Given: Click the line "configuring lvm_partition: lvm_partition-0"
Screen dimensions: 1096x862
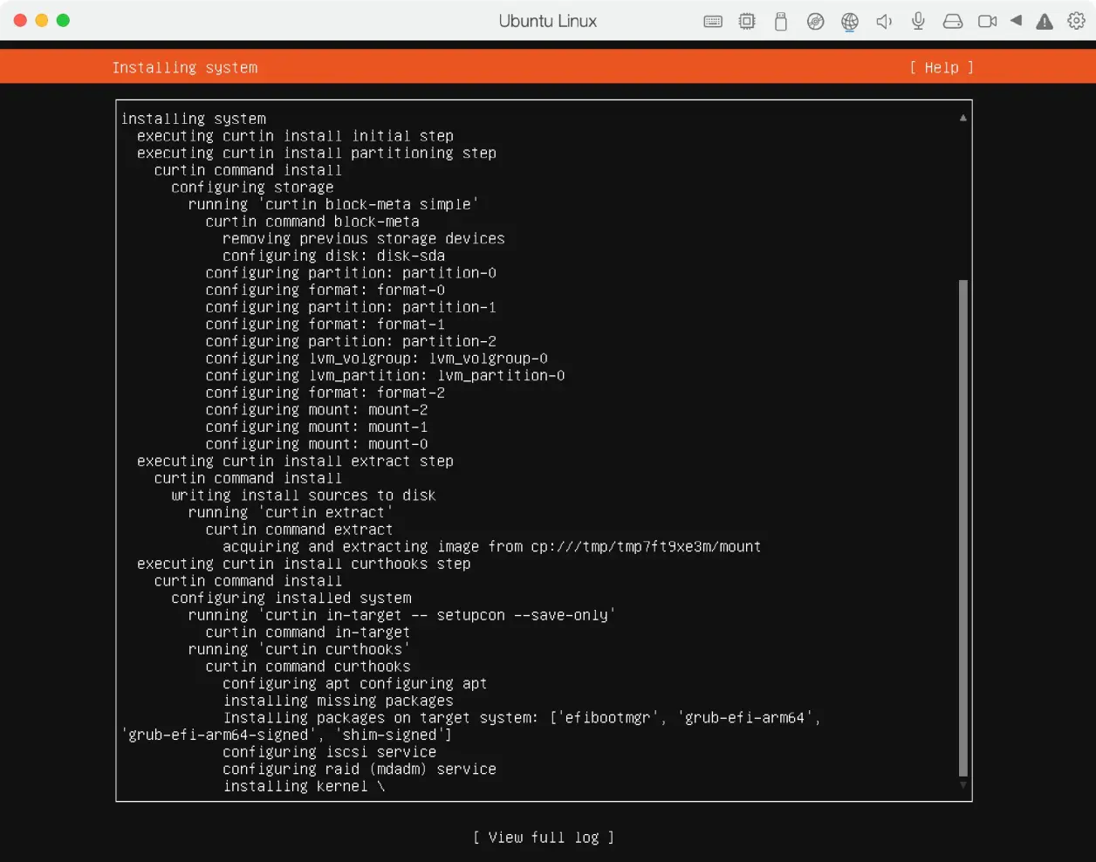Looking at the screenshot, I should [x=385, y=376].
